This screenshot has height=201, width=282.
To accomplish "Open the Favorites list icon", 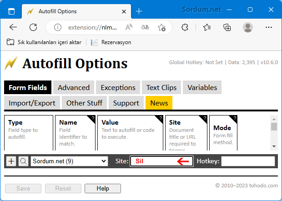I will pyautogui.click(x=207, y=27).
